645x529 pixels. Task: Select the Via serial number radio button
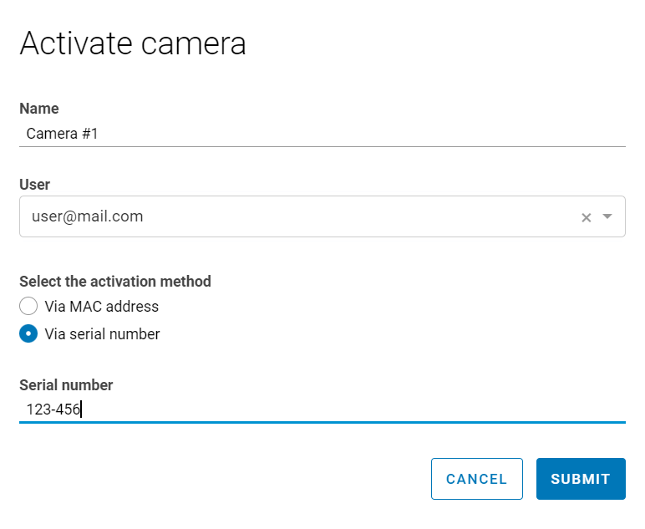28,333
